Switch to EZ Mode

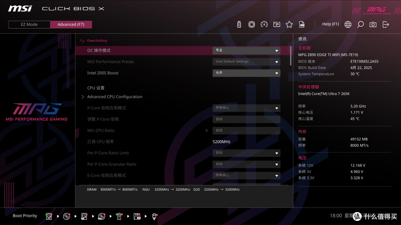click(x=29, y=24)
